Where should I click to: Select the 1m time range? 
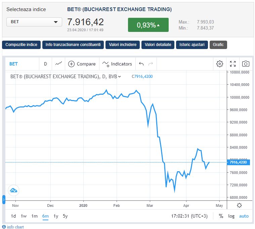click(35, 216)
